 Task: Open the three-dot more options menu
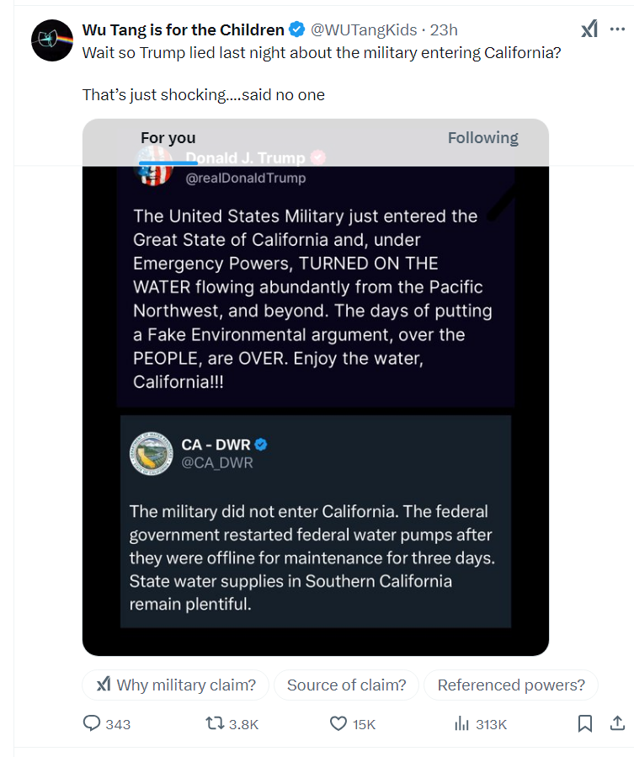click(x=617, y=29)
